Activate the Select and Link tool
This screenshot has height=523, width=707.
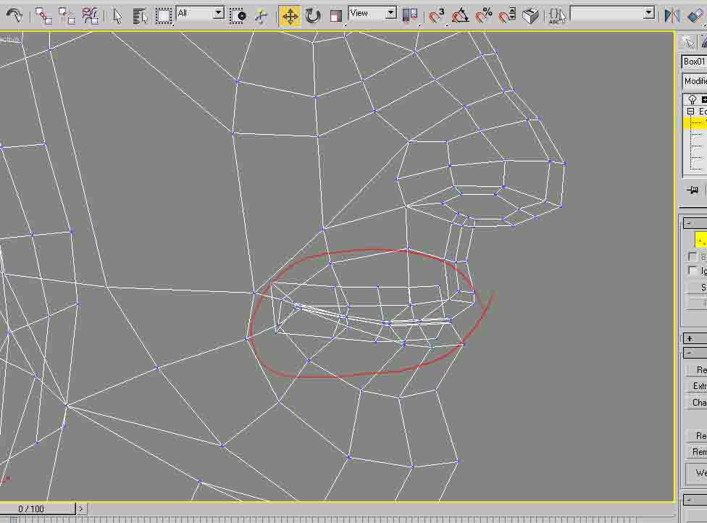tap(43, 16)
